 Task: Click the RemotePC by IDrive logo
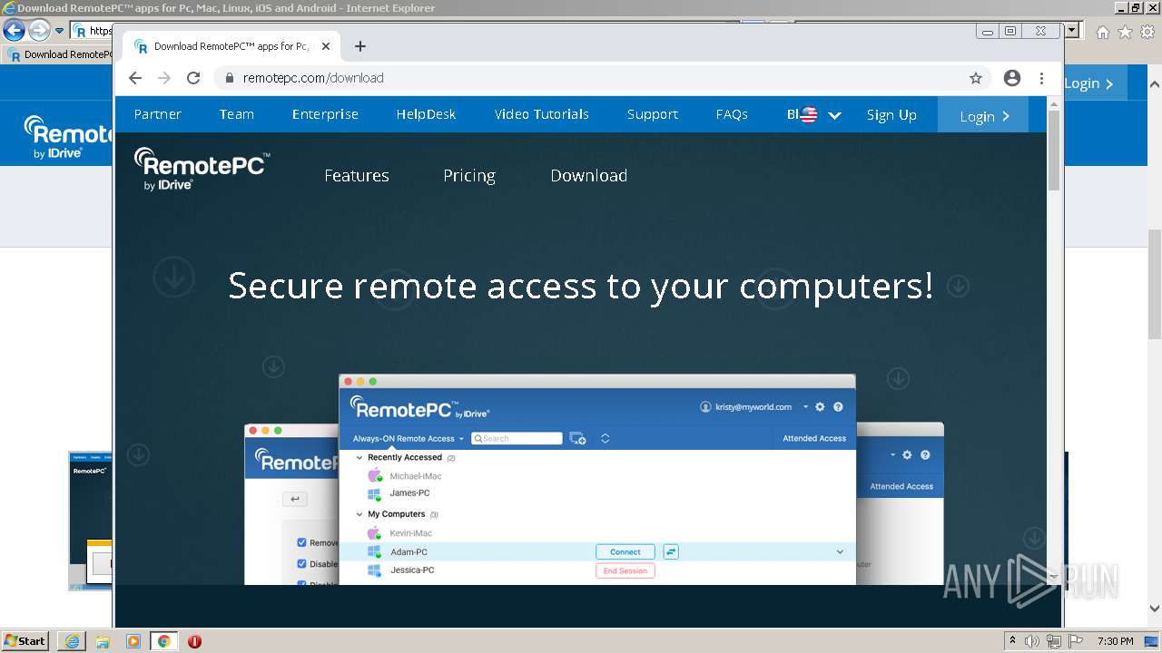pyautogui.click(x=202, y=170)
